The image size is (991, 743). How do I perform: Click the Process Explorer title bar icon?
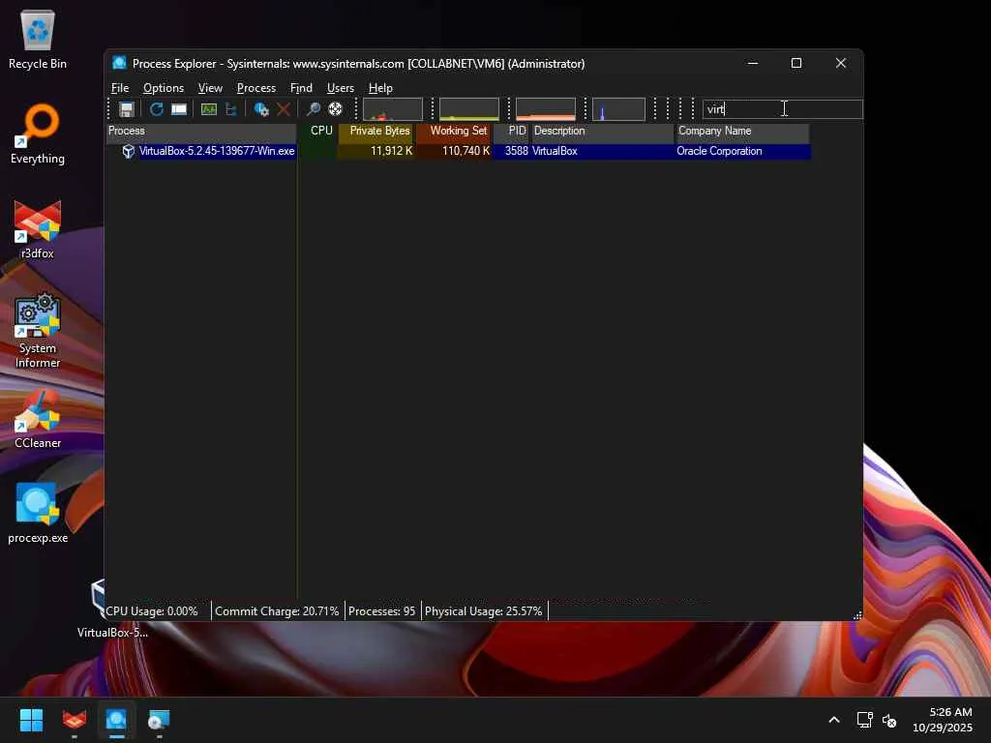pos(119,63)
